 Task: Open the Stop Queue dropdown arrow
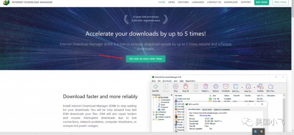pyautogui.click(x=254, y=88)
